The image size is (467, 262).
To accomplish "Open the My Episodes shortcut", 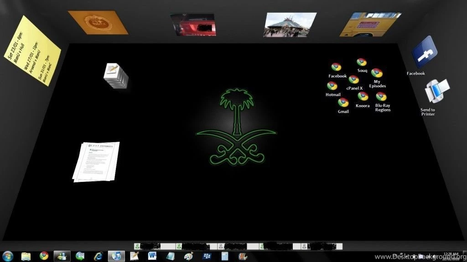I will pos(377,73).
